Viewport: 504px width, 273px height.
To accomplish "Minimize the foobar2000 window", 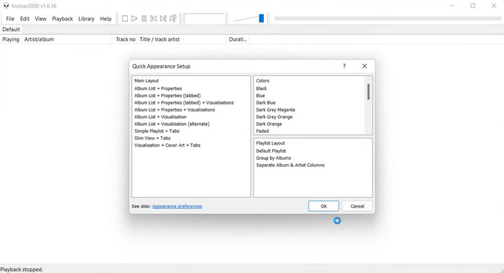I will [452, 6].
